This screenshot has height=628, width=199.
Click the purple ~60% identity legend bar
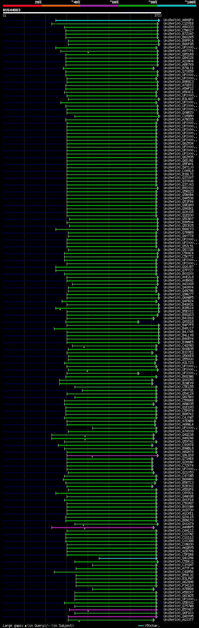pyautogui.click(x=99, y=6)
